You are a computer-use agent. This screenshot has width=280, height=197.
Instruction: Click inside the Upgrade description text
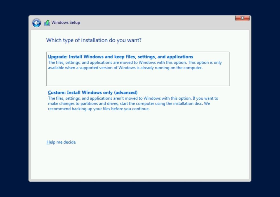point(135,65)
